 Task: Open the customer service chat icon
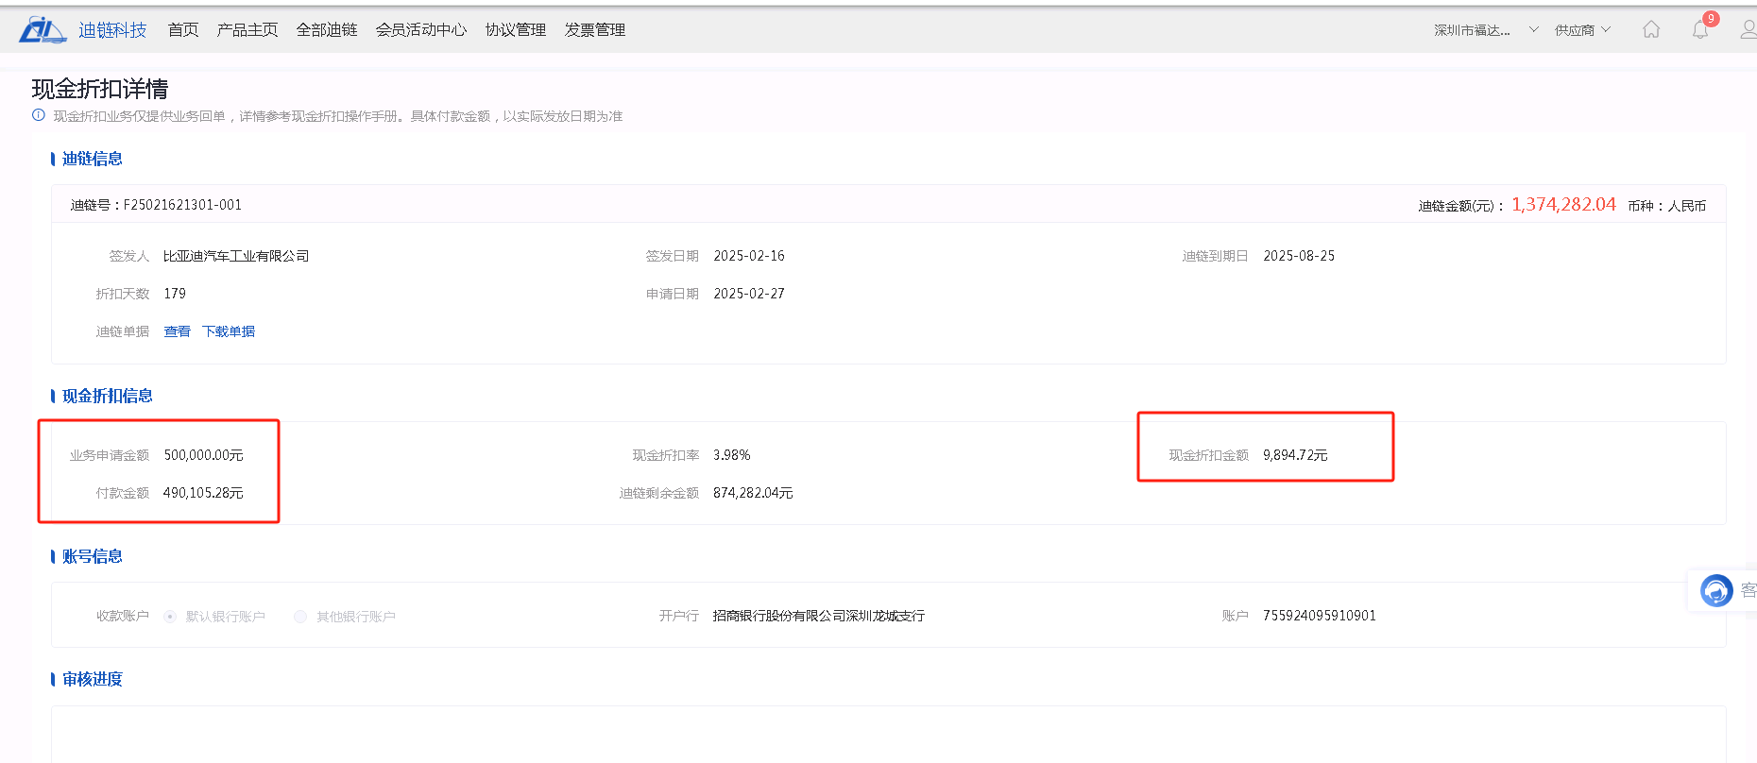coord(1716,590)
